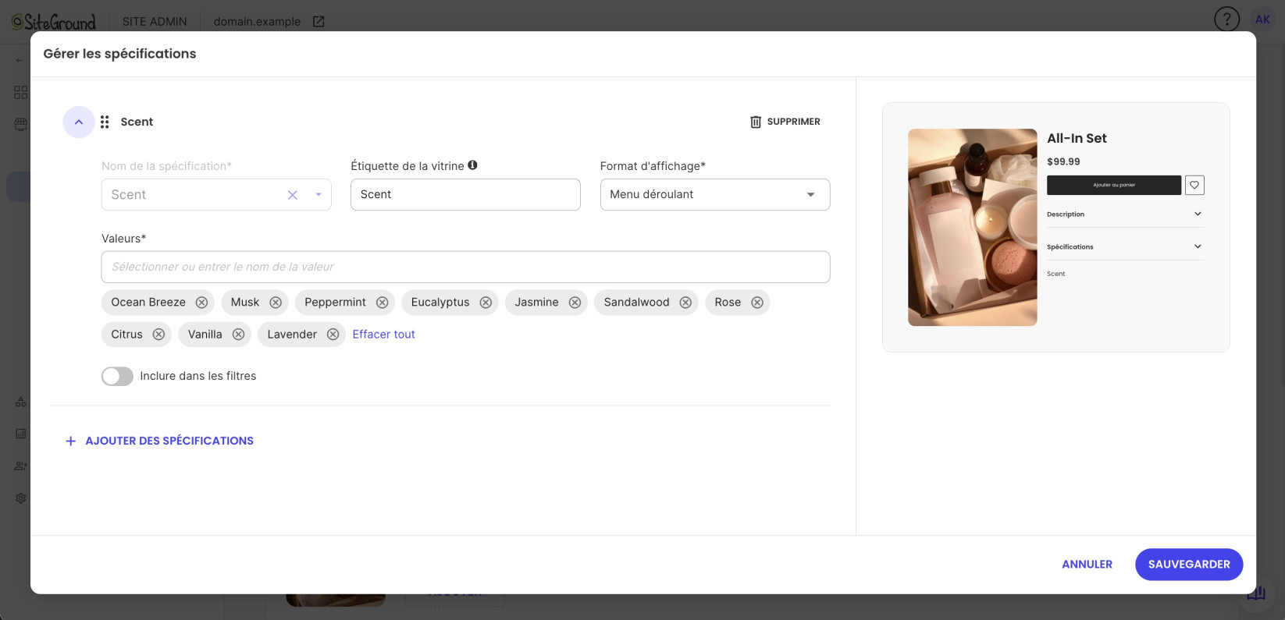
Task: Remove the Ocean Breeze value tag
Action: coord(201,303)
